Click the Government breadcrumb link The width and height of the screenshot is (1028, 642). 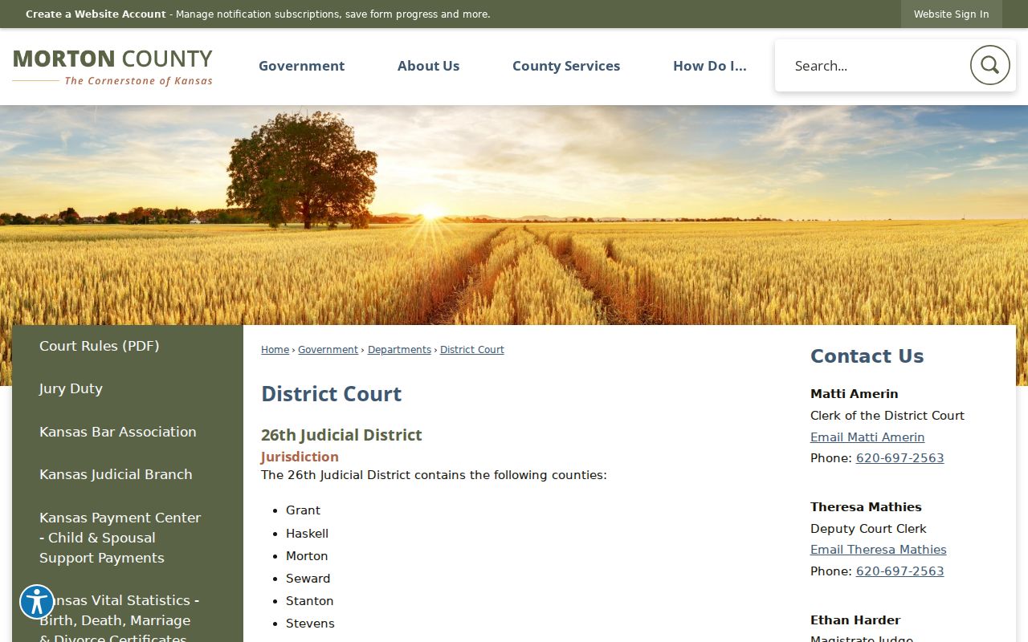click(328, 350)
